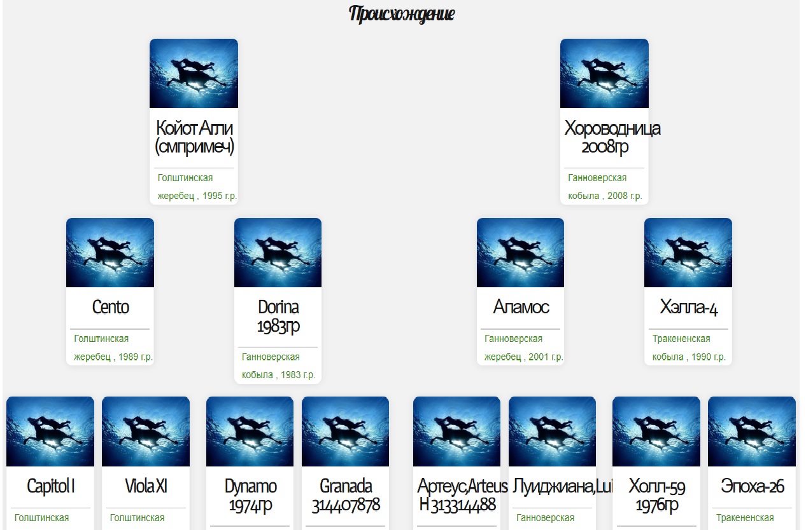Viewport: 806px width, 530px height.
Task: Select the Аламос horse picture
Action: 520,253
